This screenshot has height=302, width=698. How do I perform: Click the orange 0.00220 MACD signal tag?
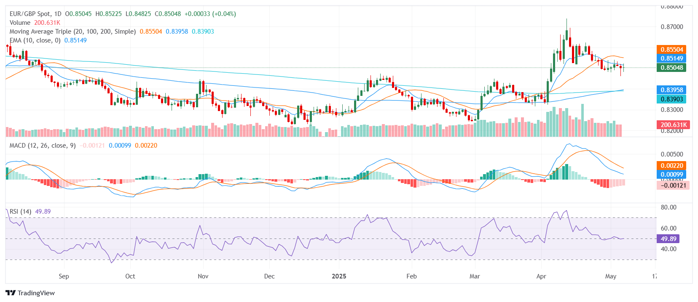tap(671, 166)
